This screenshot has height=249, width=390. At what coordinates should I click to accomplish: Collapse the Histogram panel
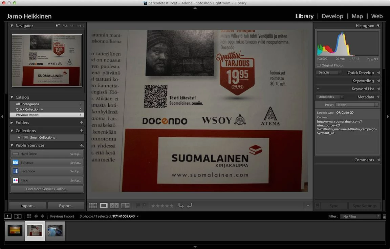pos(378,26)
